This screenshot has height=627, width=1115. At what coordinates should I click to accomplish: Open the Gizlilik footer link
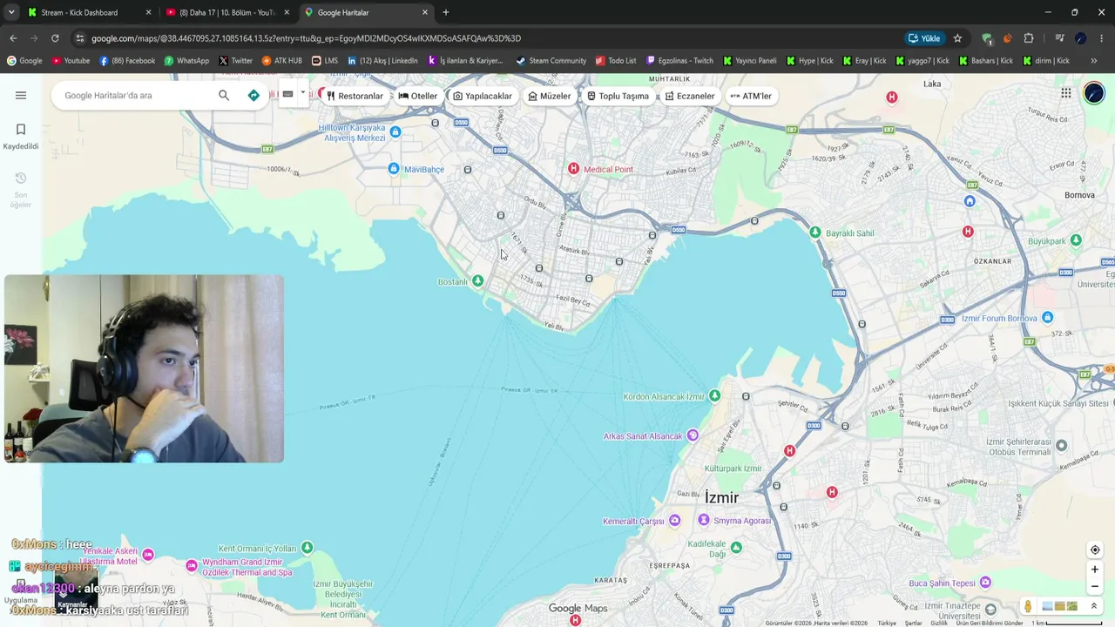[x=939, y=623]
